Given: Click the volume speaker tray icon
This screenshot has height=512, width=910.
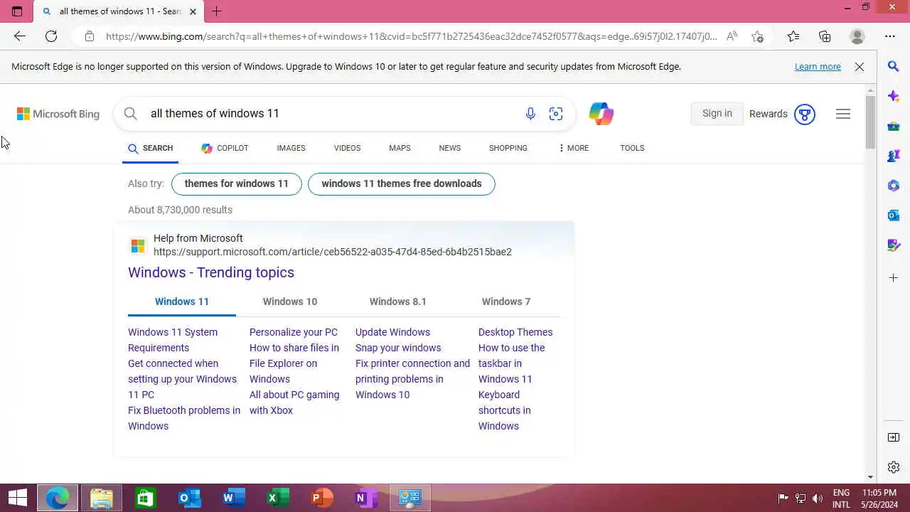Looking at the screenshot, I should 818,498.
